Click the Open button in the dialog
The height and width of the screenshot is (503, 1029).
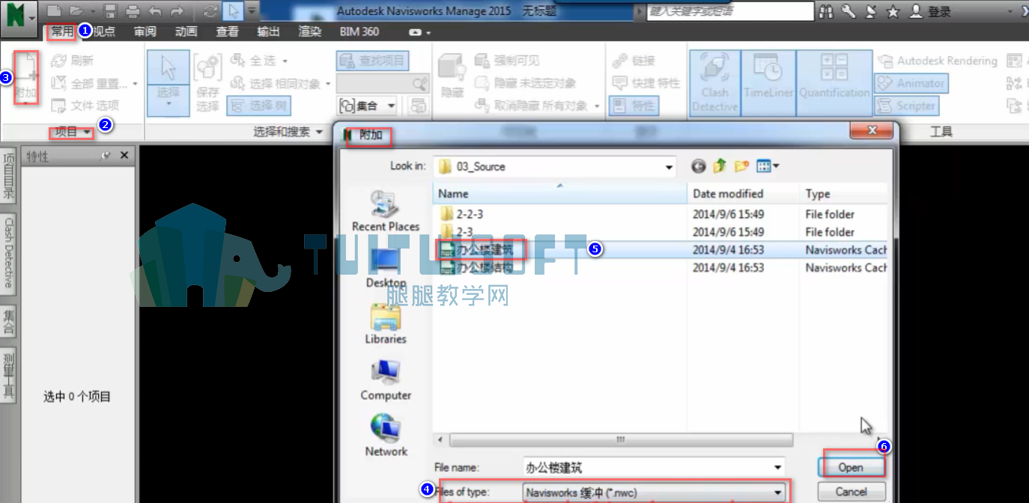pyautogui.click(x=851, y=466)
